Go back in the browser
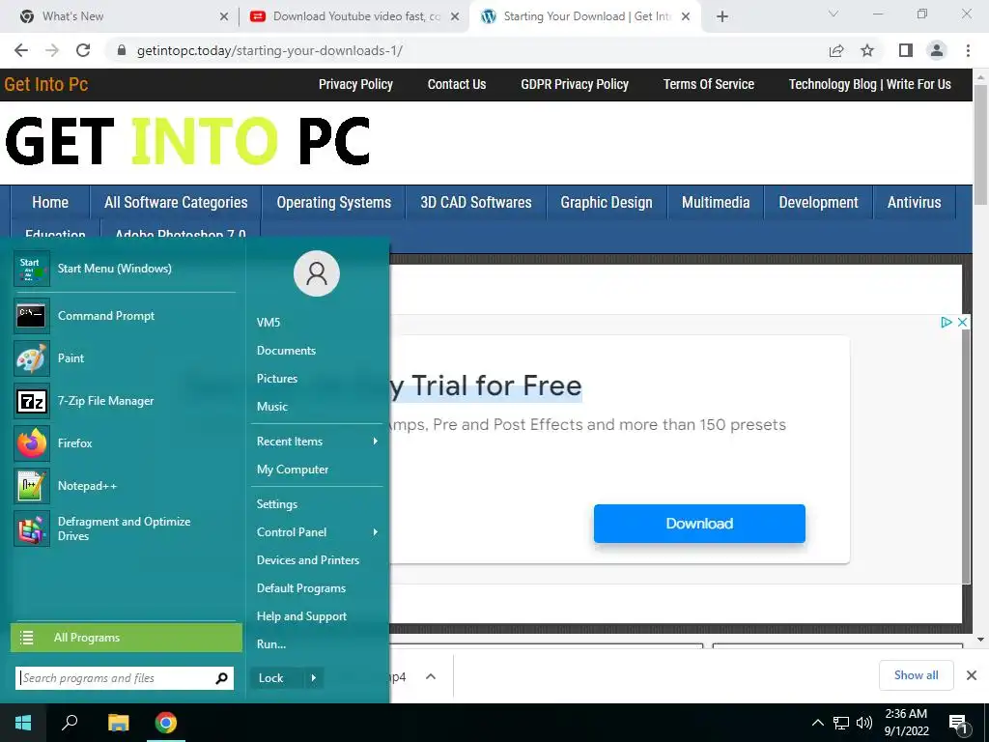The width and height of the screenshot is (989, 742). tap(21, 50)
